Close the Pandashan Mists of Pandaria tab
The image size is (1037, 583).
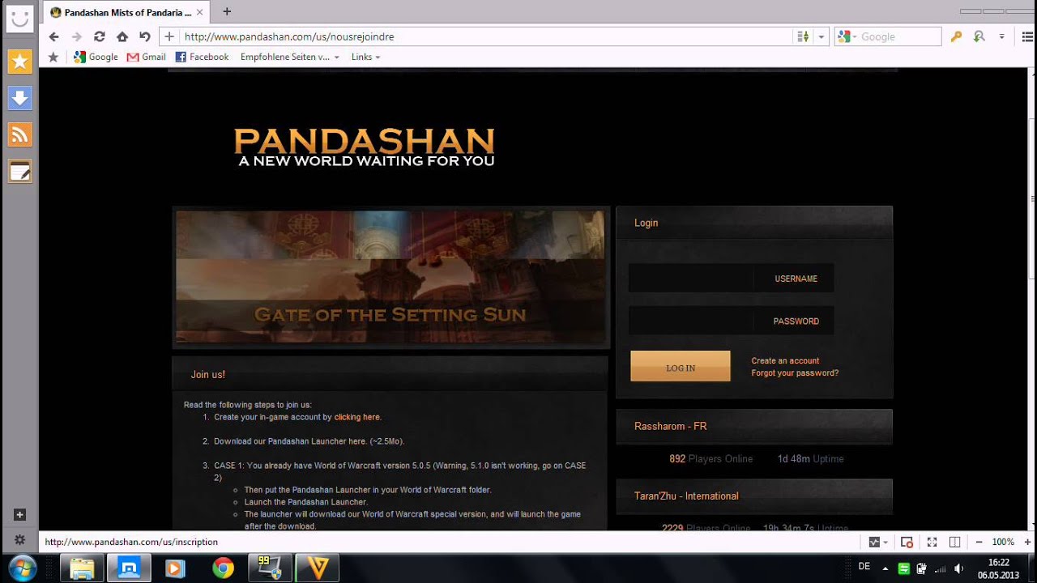[x=199, y=12]
